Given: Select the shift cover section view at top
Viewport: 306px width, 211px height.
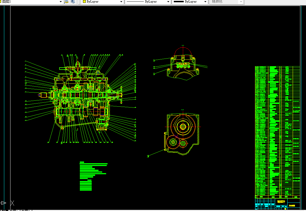Looking at the screenshot, I should pos(183,63).
